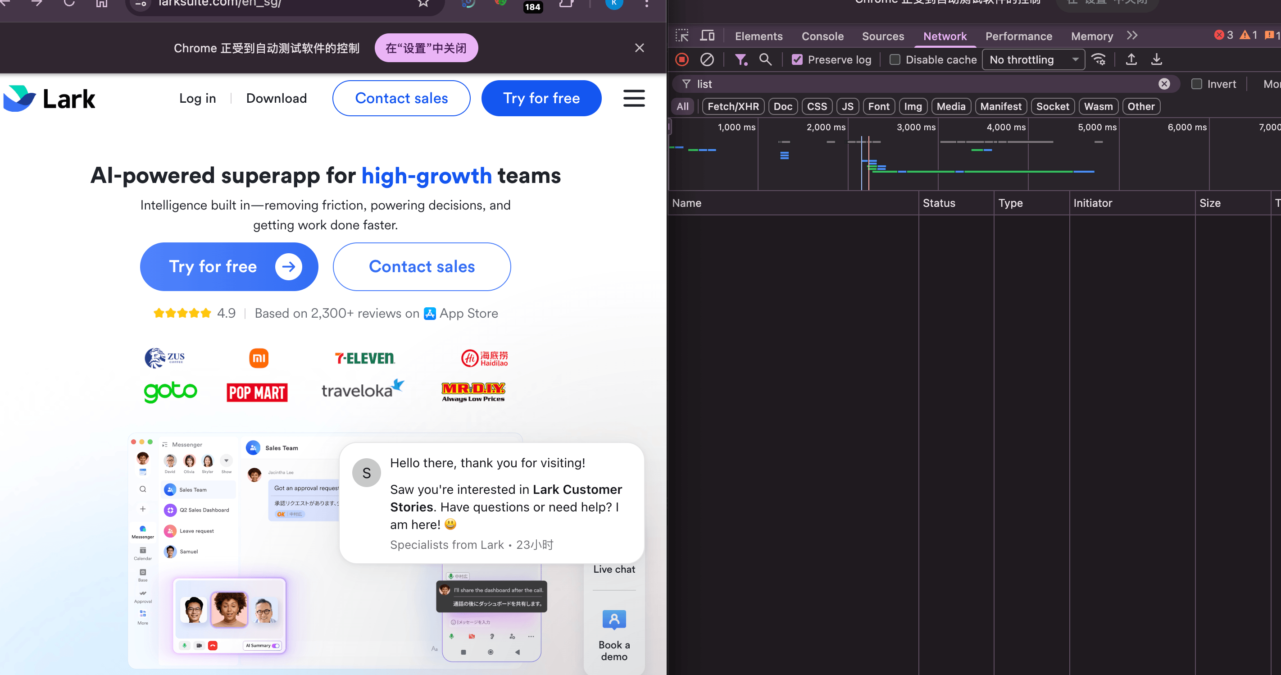
Task: Sort by Name column header
Action: coord(793,203)
